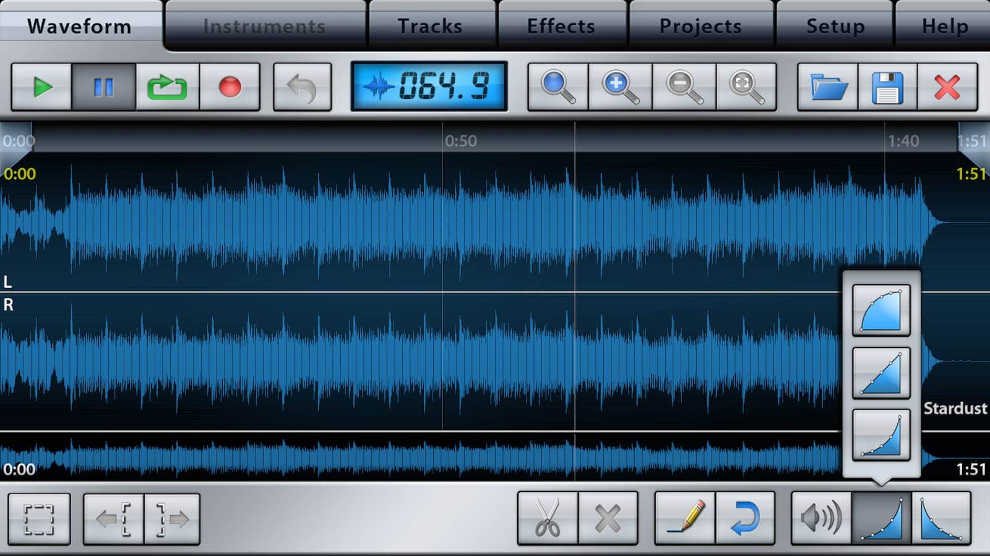The width and height of the screenshot is (990, 556).
Task: Open the Projects tab
Action: pyautogui.click(x=700, y=26)
